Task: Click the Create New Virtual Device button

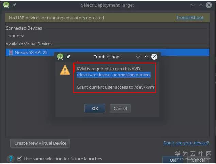Action: 40,143
